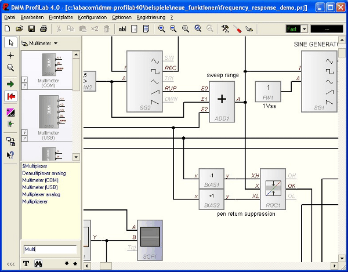Select 'Multimeter (COM)' in search results list
The image size is (348, 272).
pyautogui.click(x=41, y=180)
